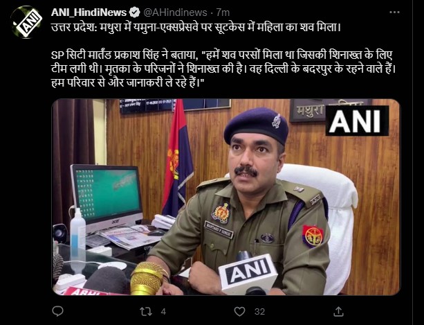Visit the @AHindinews handle
424x325 pixels.
tap(175, 12)
